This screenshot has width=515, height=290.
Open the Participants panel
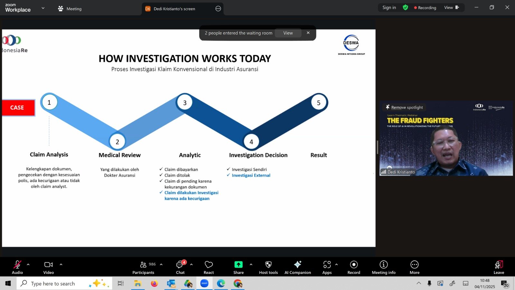click(144, 267)
